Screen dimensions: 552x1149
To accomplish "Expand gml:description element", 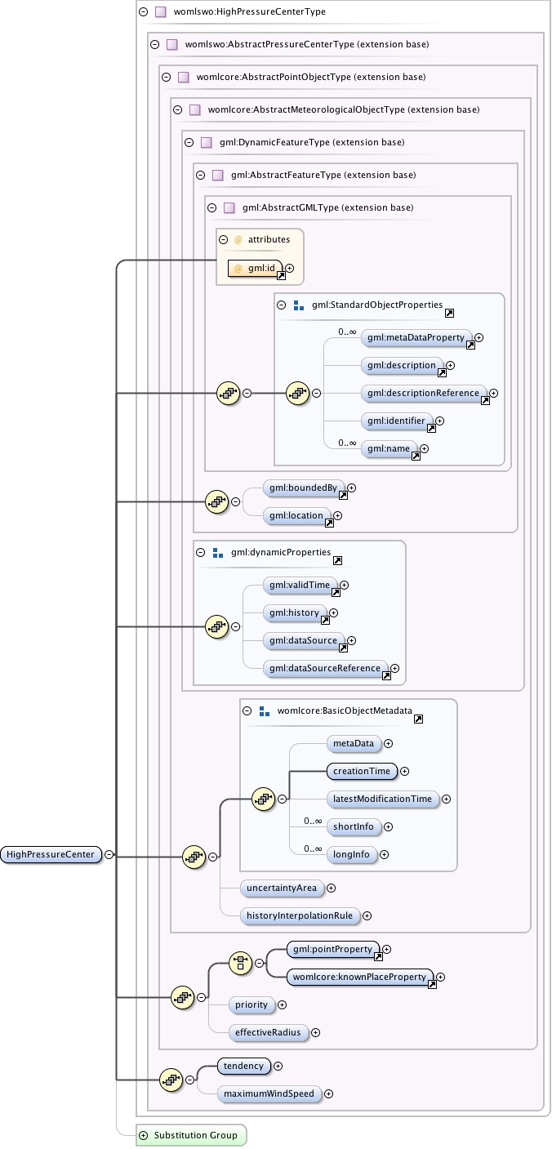I will click(x=450, y=366).
